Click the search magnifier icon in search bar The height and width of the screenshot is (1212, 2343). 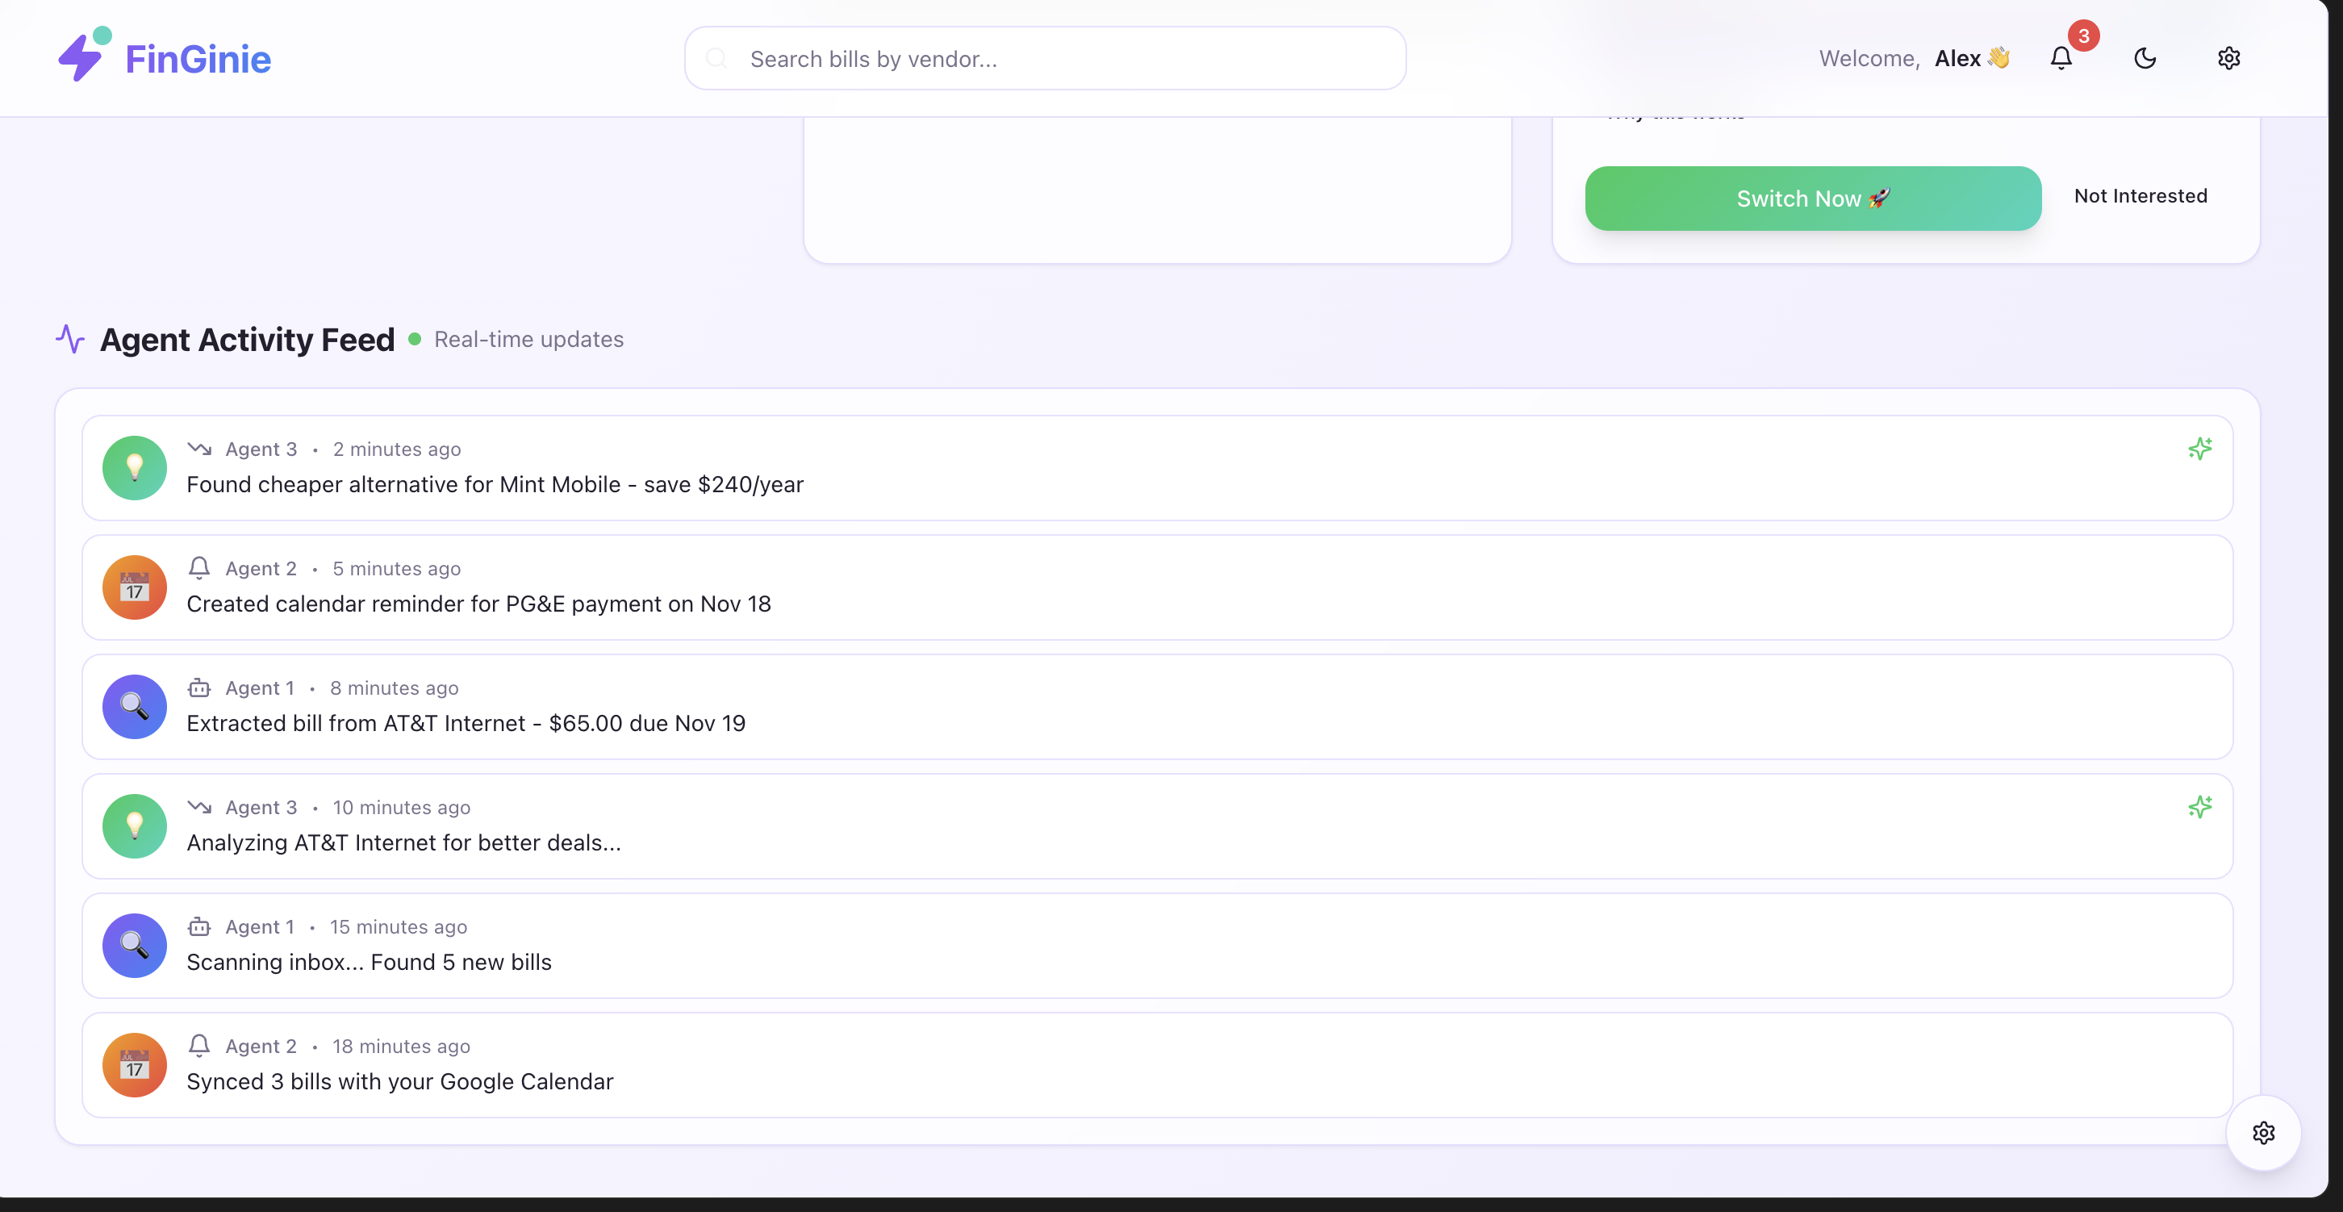pos(716,58)
